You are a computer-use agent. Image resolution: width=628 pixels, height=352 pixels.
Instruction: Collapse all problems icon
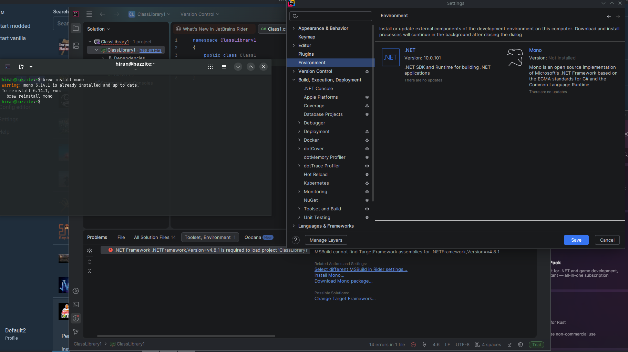pos(90,271)
